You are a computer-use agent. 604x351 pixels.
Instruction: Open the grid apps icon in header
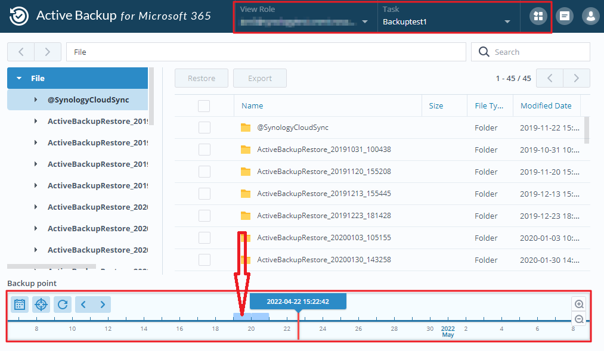click(538, 16)
